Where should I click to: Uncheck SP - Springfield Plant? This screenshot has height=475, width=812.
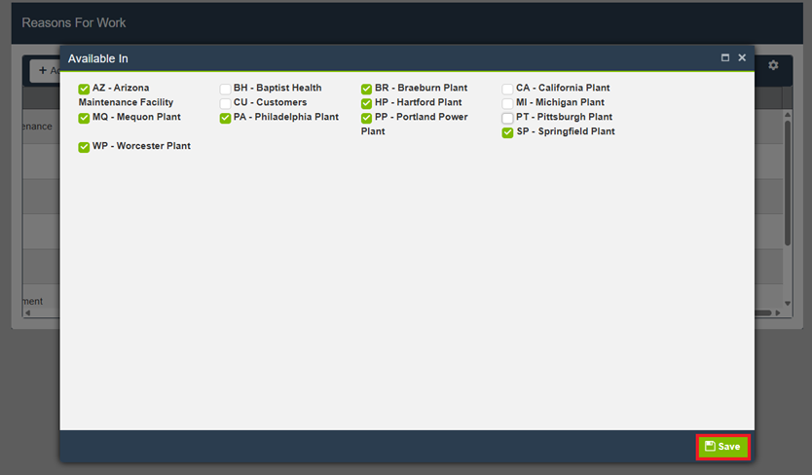click(507, 132)
